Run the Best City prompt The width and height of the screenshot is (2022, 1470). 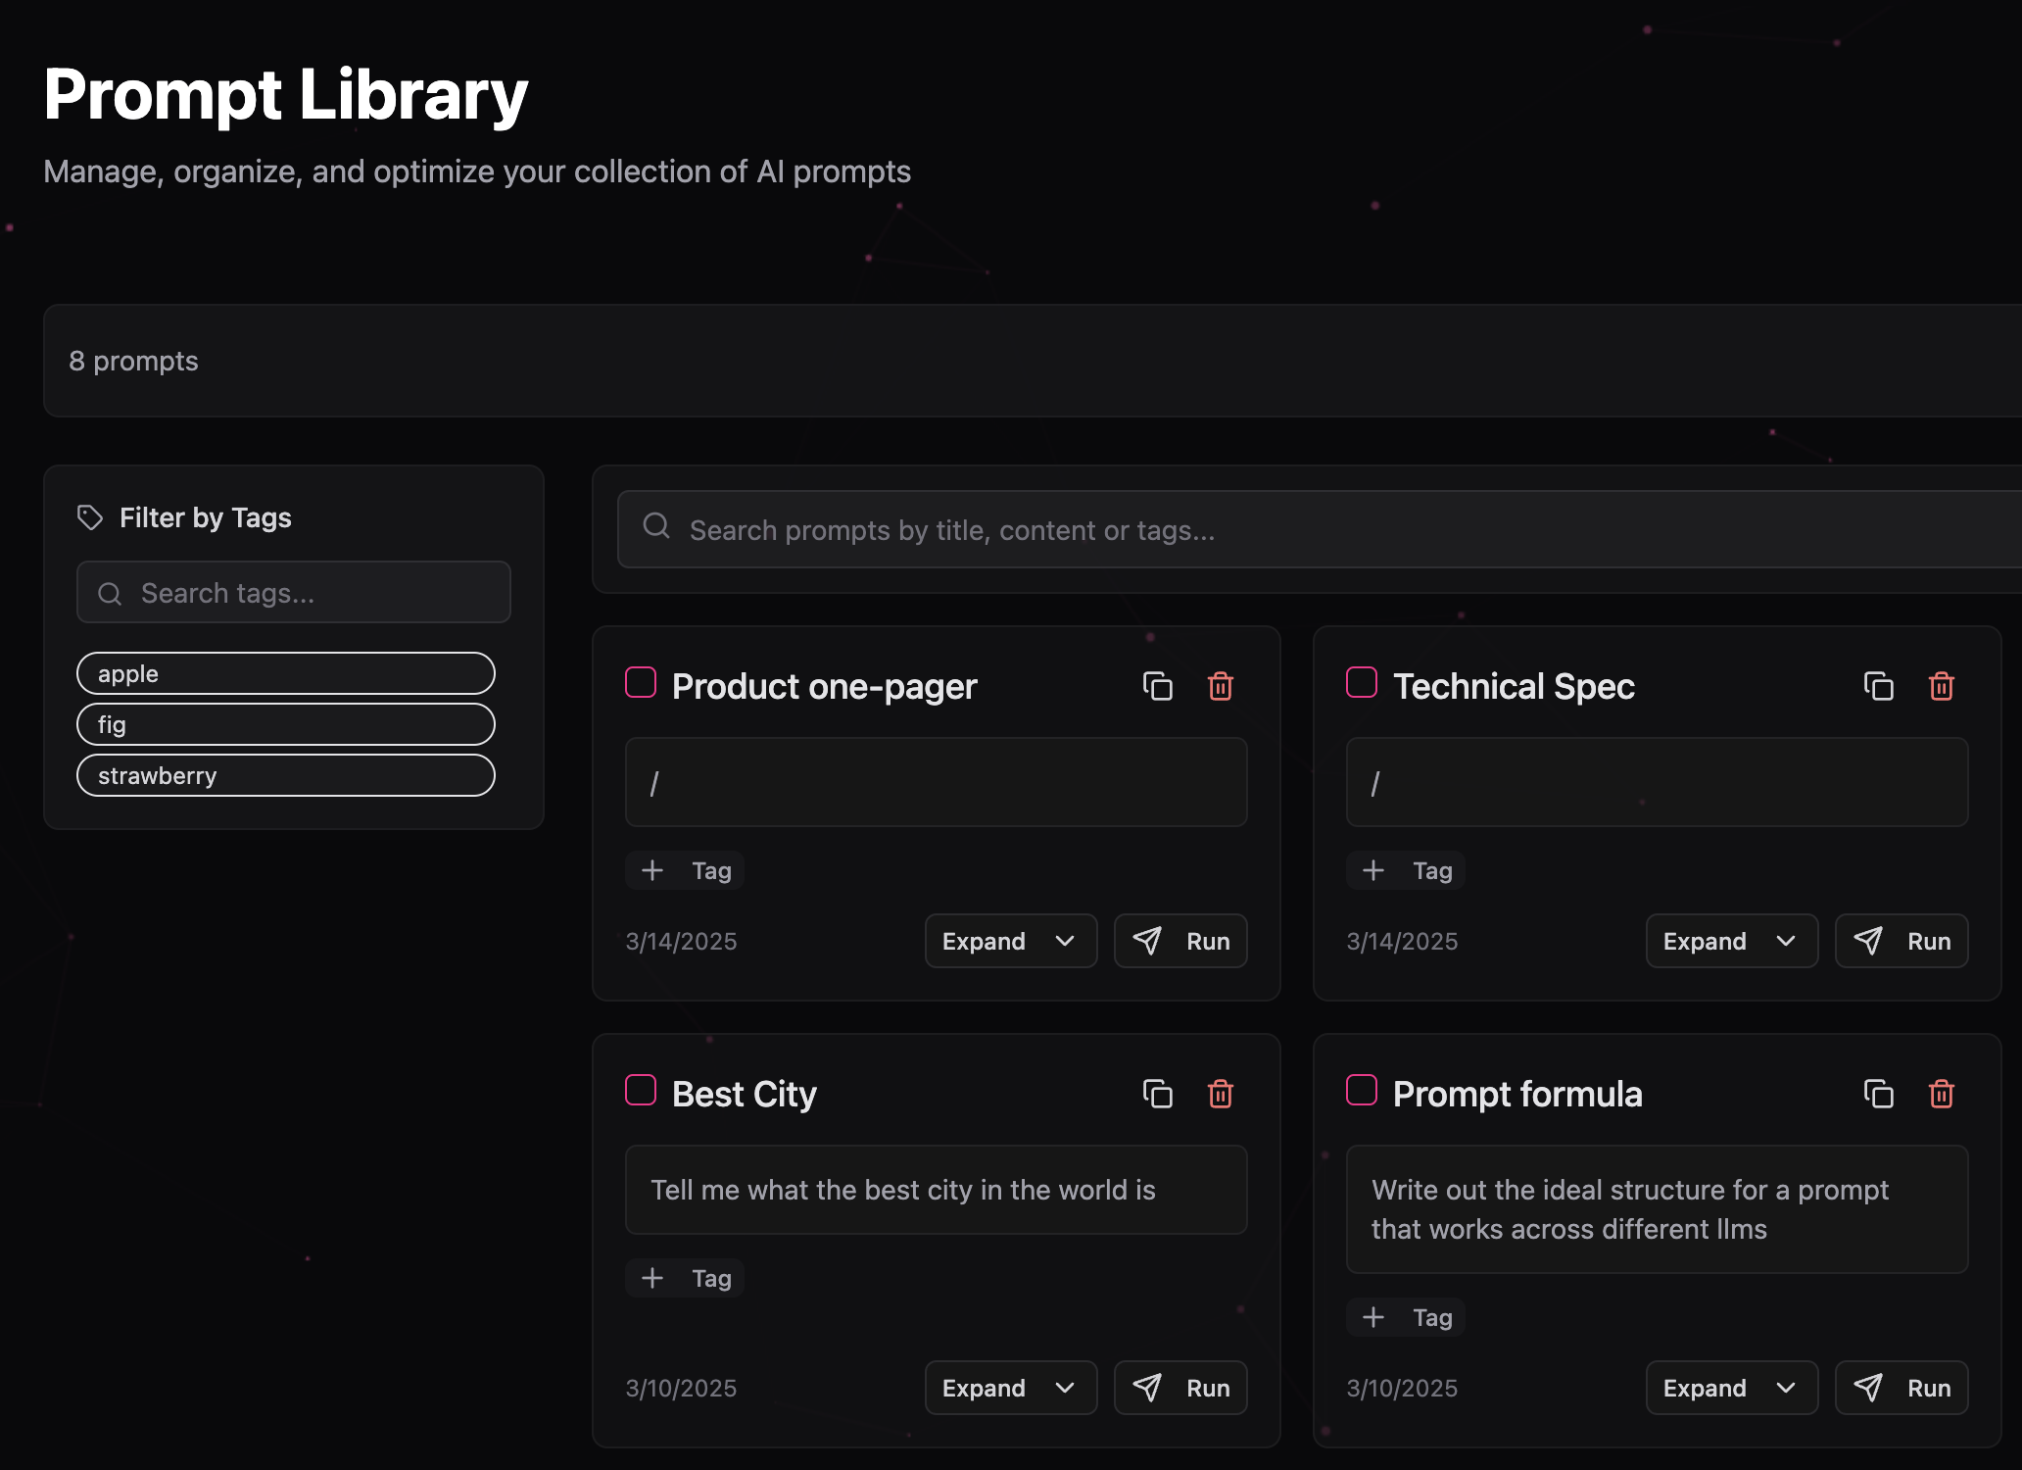(1180, 1388)
